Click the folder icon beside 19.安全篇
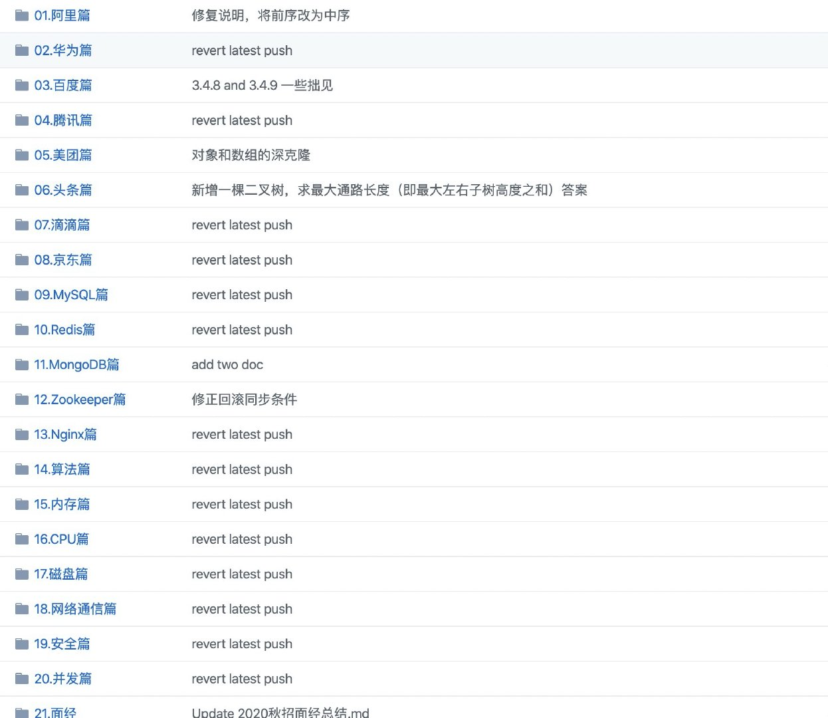 22,644
